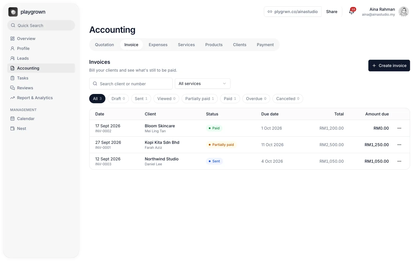Viewport: 417px width, 261px height.
Task: Open Bloom Skincare invoice row
Action: [249, 128]
